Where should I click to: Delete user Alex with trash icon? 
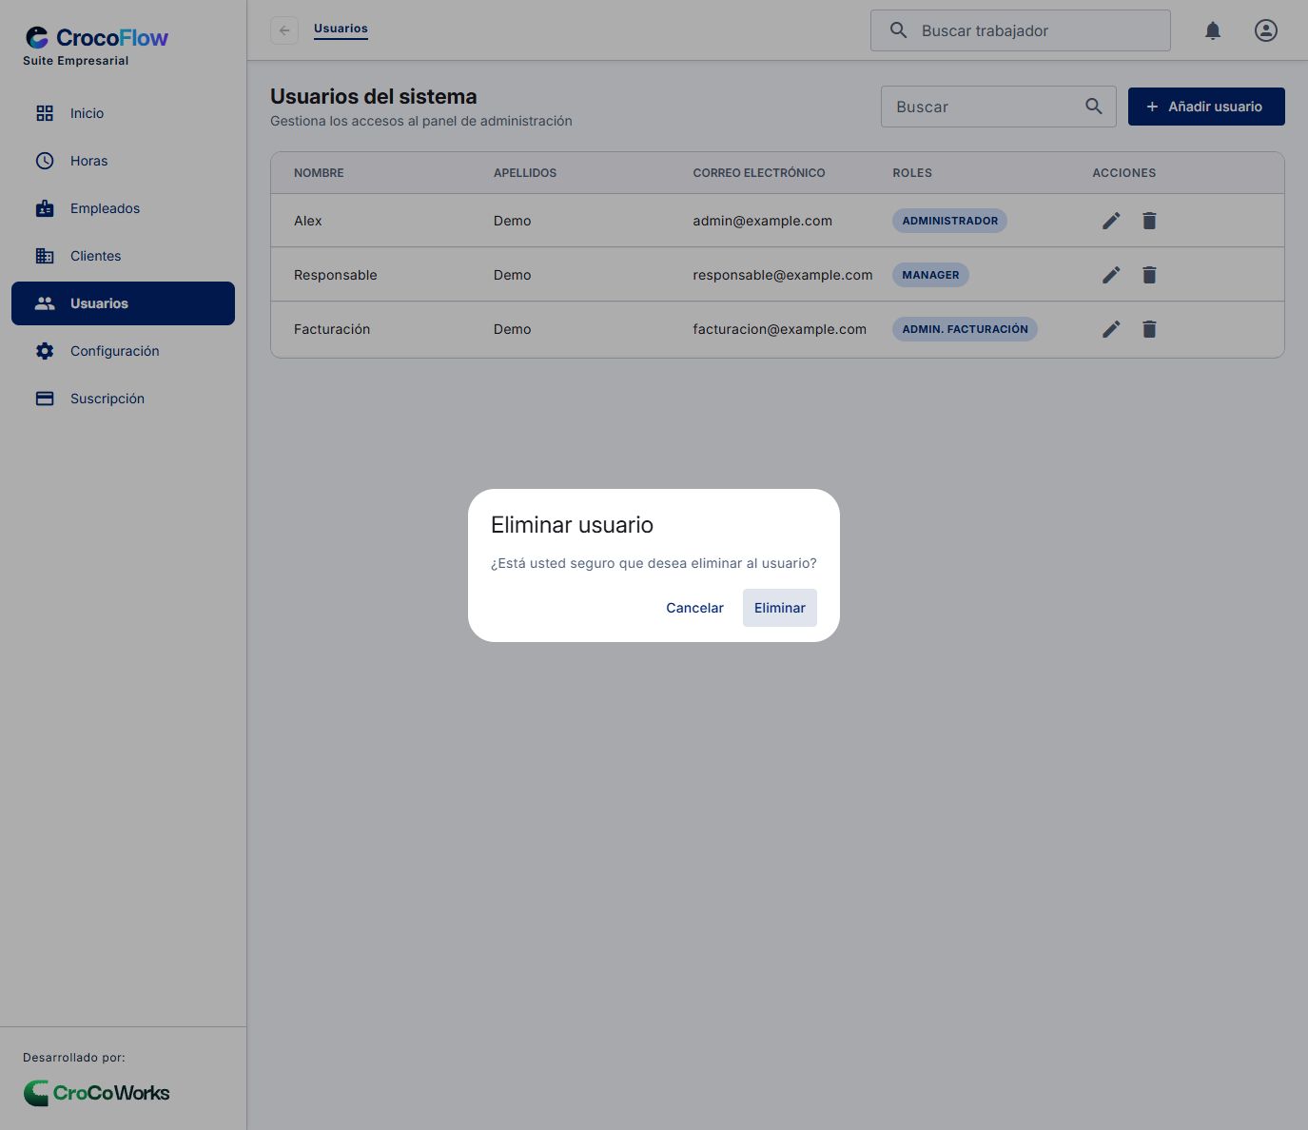coord(1149,221)
